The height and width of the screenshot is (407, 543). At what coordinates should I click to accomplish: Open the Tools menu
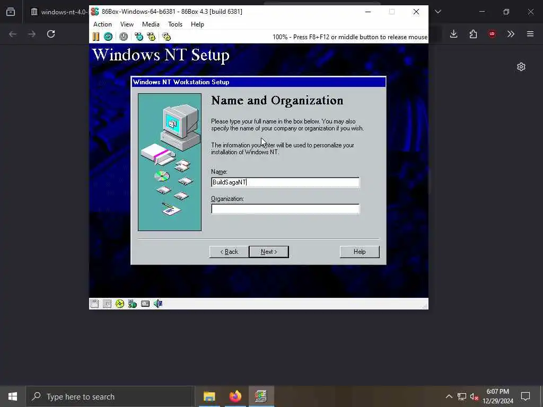pyautogui.click(x=175, y=24)
